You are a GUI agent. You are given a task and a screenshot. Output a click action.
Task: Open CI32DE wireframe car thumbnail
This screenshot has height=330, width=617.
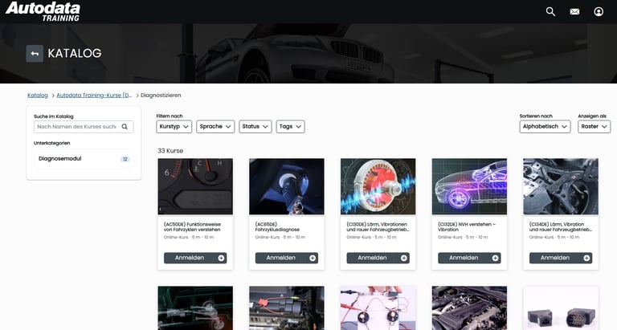click(469, 186)
